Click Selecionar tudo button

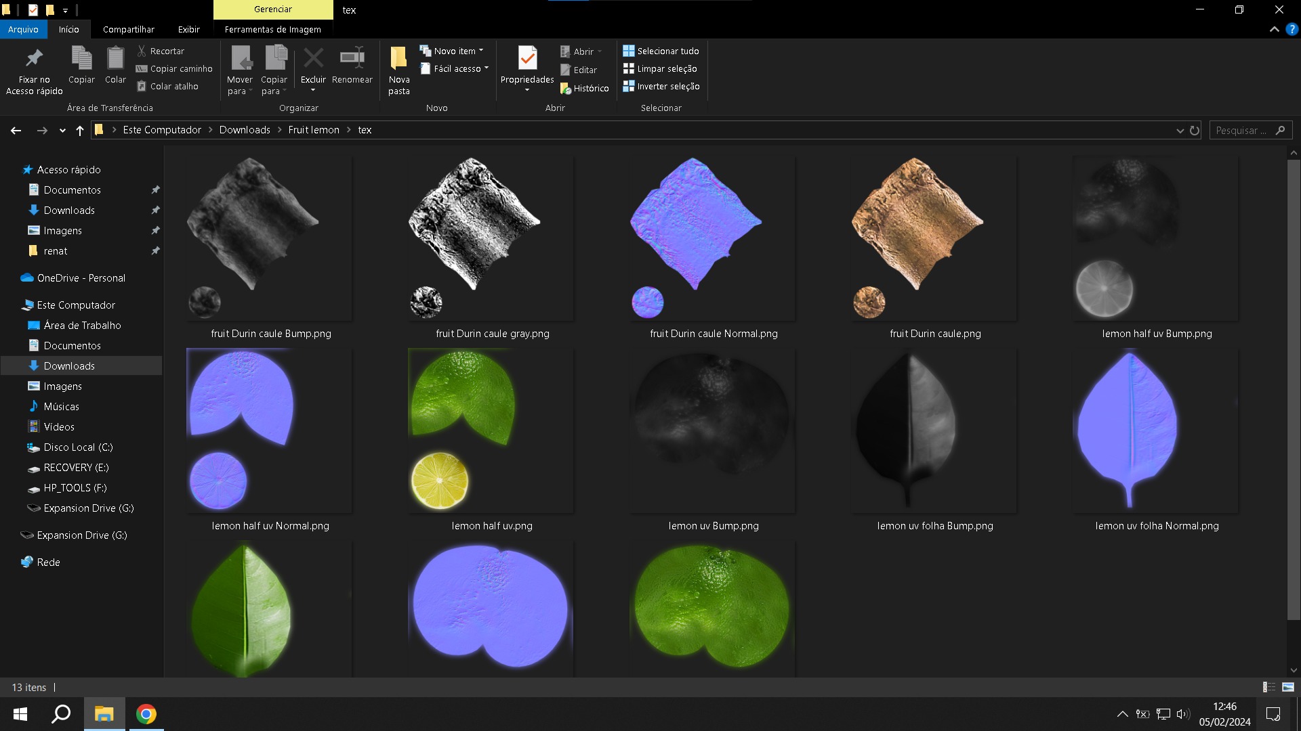(x=661, y=51)
